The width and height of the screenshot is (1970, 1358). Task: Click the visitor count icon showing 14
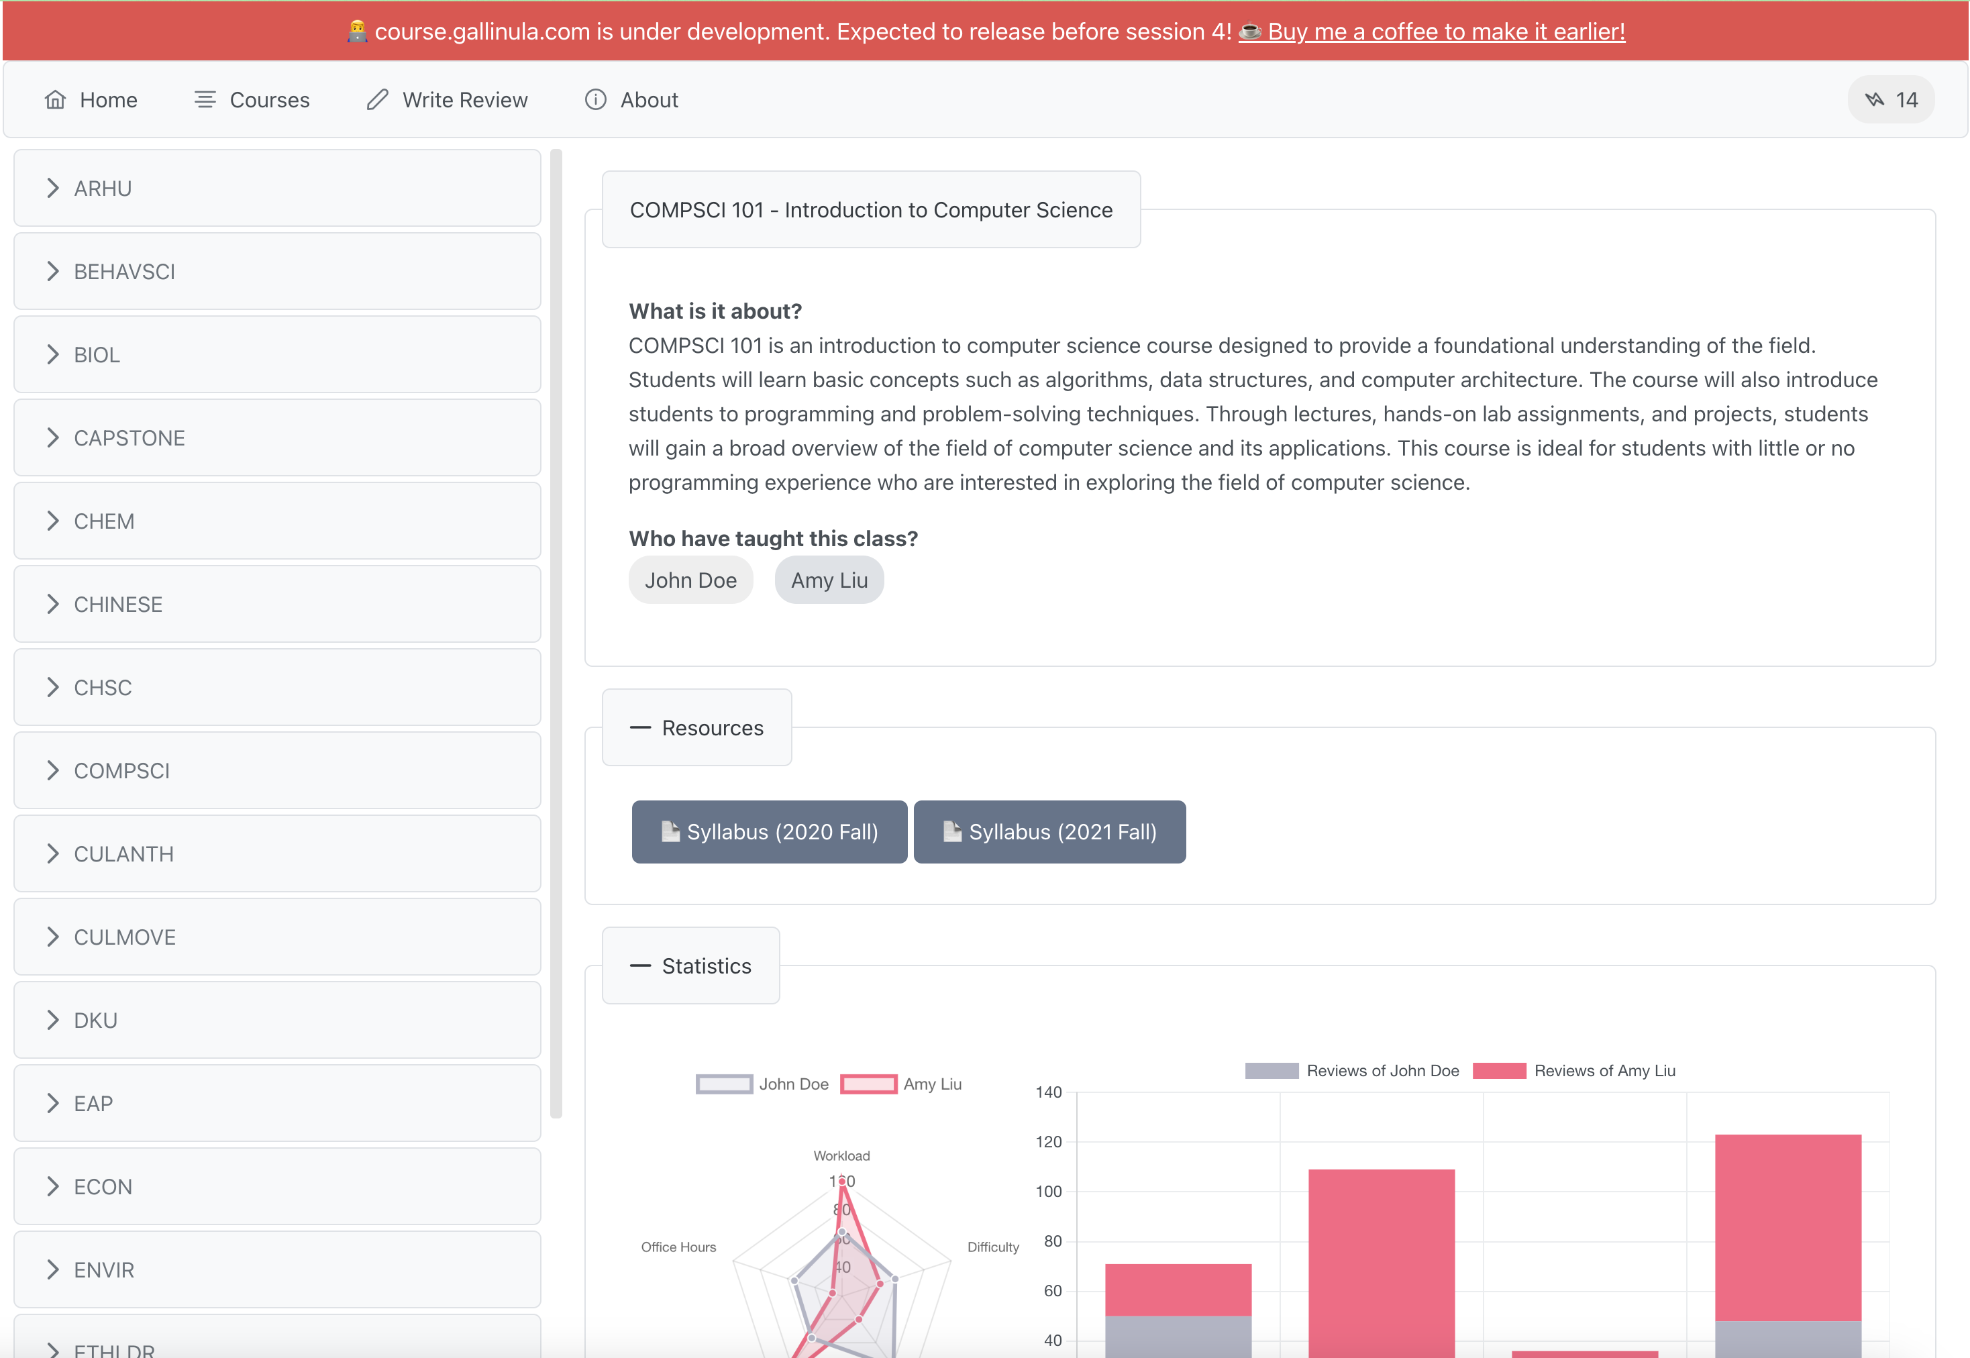point(1874,99)
